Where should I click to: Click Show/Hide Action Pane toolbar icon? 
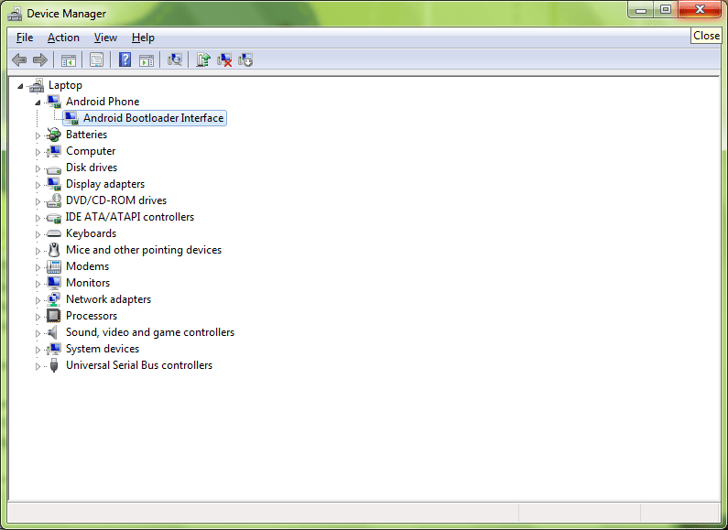[147, 59]
